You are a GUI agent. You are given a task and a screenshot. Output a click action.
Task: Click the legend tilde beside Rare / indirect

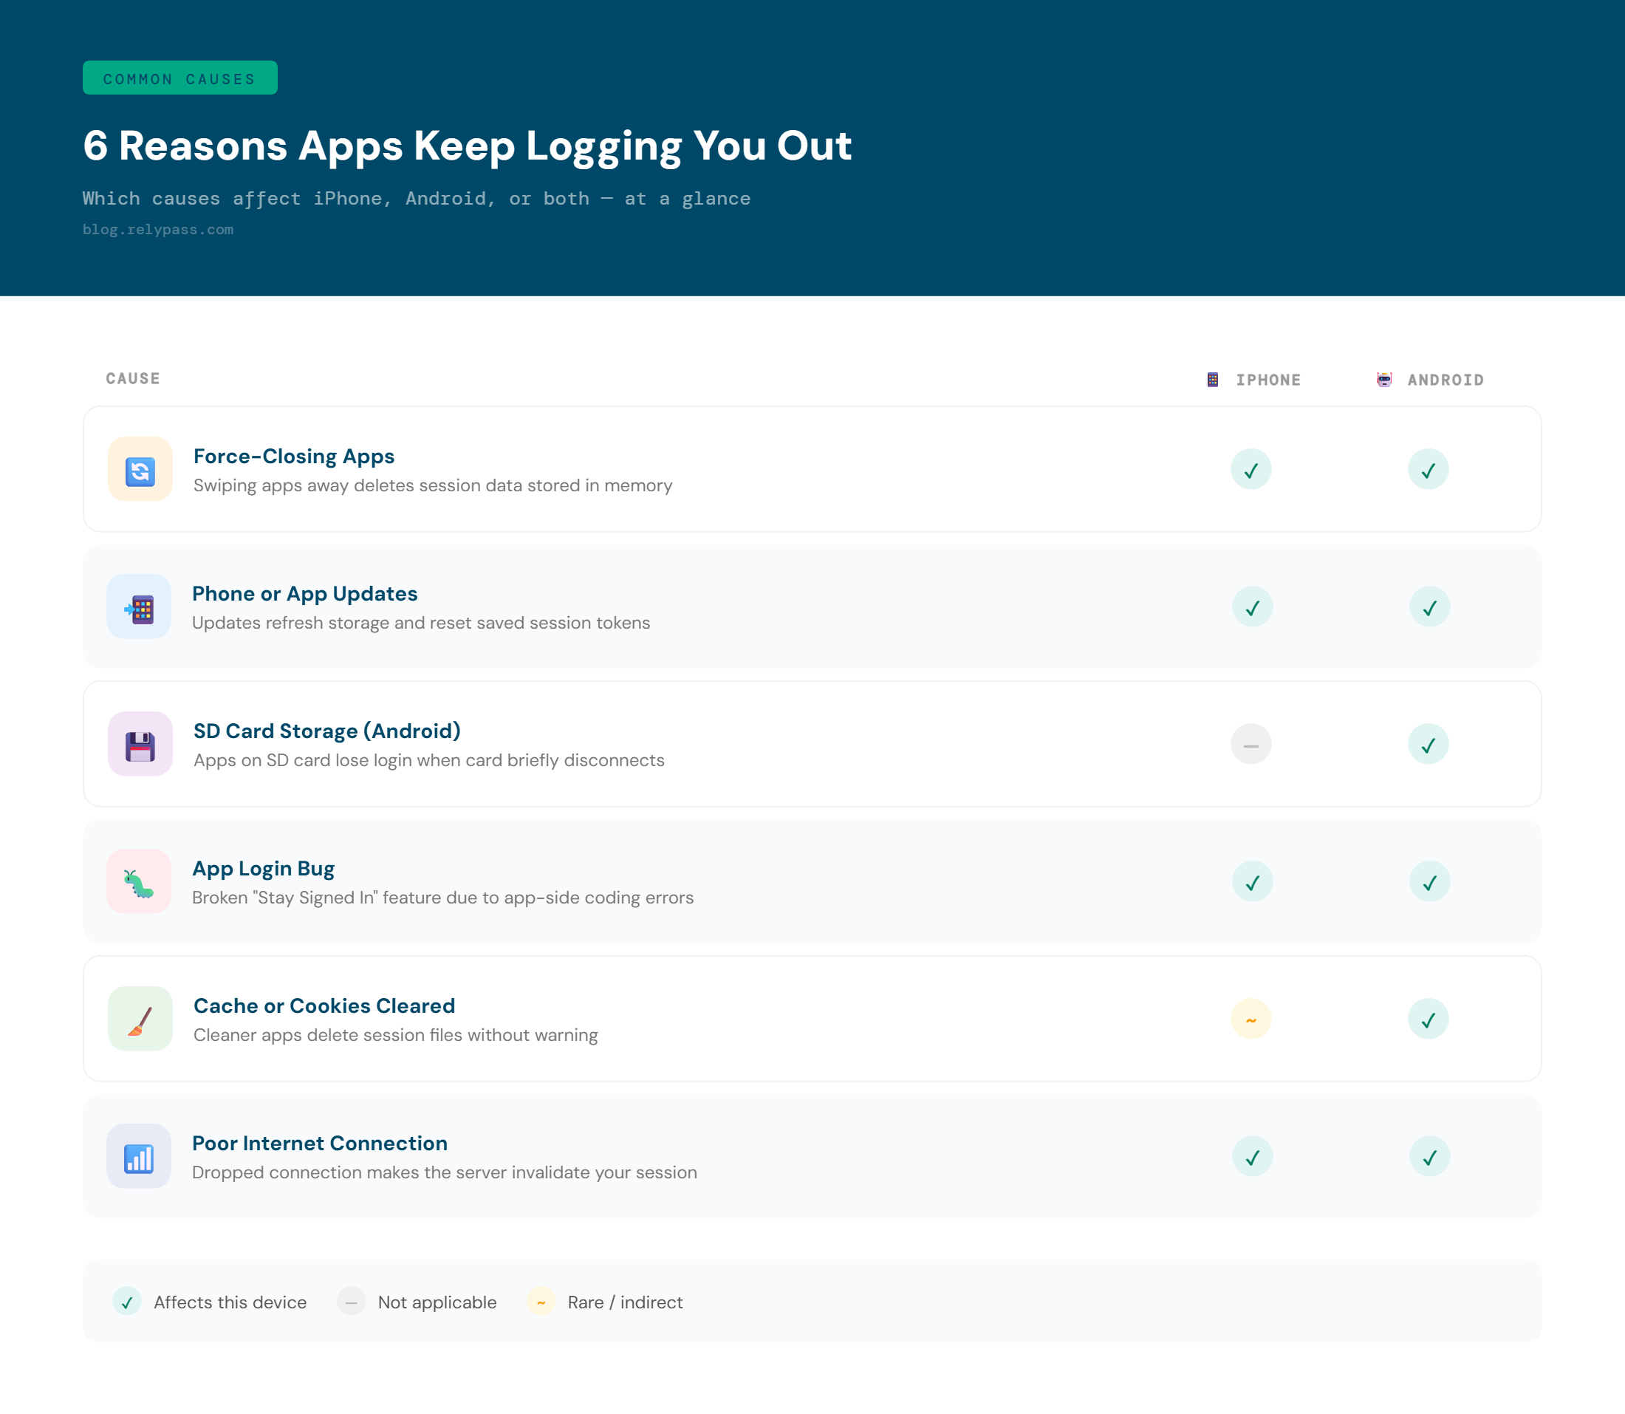(x=541, y=1301)
